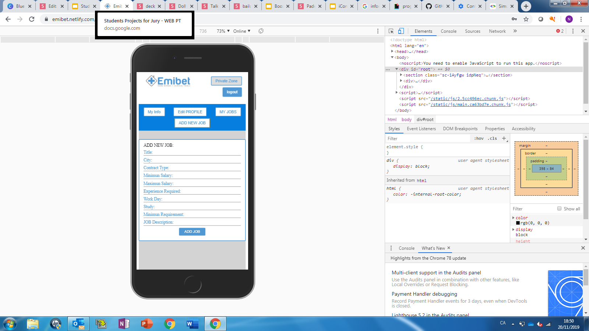Switch to the Sources tab

coord(473,31)
